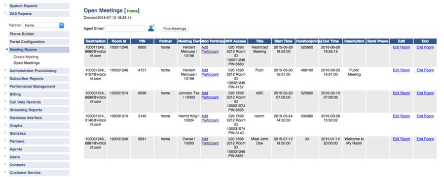This screenshot has height=177, width=444.
Task: Click End Room for Pub1 meeting
Action: (425, 70)
